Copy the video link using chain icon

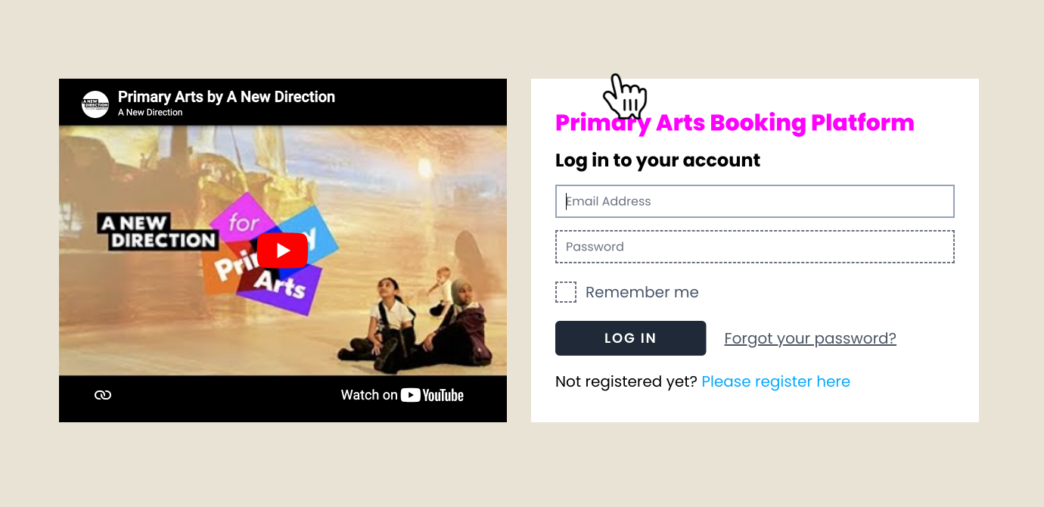click(103, 395)
